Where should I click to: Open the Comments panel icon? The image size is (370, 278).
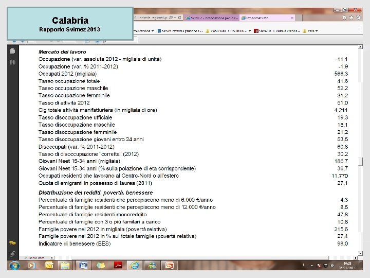coord(12,243)
